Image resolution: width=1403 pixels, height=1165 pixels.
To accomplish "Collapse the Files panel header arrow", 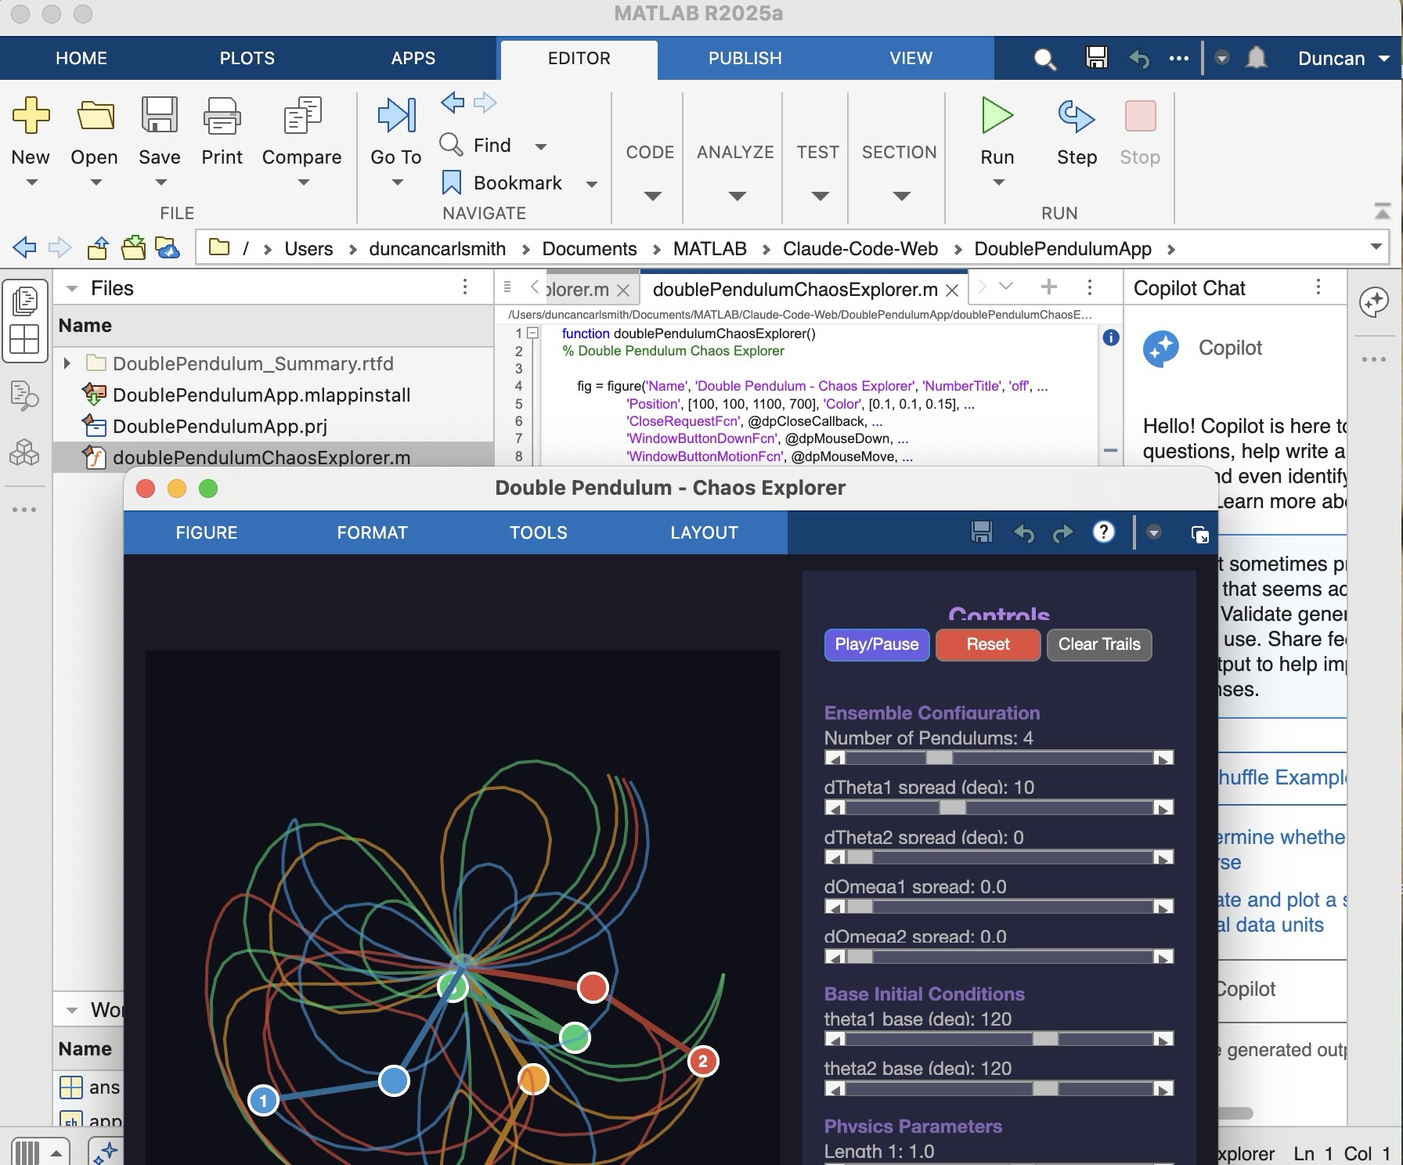I will tap(72, 289).
